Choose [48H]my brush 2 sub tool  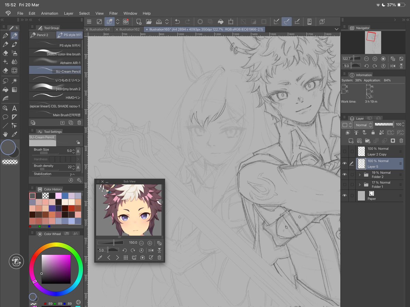point(55,88)
